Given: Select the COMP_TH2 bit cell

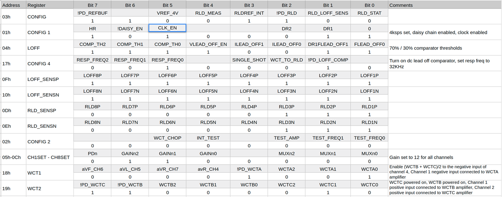Looking at the screenshot, I should pyautogui.click(x=92, y=44).
